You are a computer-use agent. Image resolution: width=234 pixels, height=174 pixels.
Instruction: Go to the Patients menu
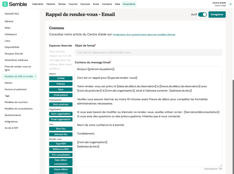51,4
